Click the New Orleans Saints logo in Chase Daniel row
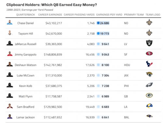The image size is (163, 123). coord(149,22)
